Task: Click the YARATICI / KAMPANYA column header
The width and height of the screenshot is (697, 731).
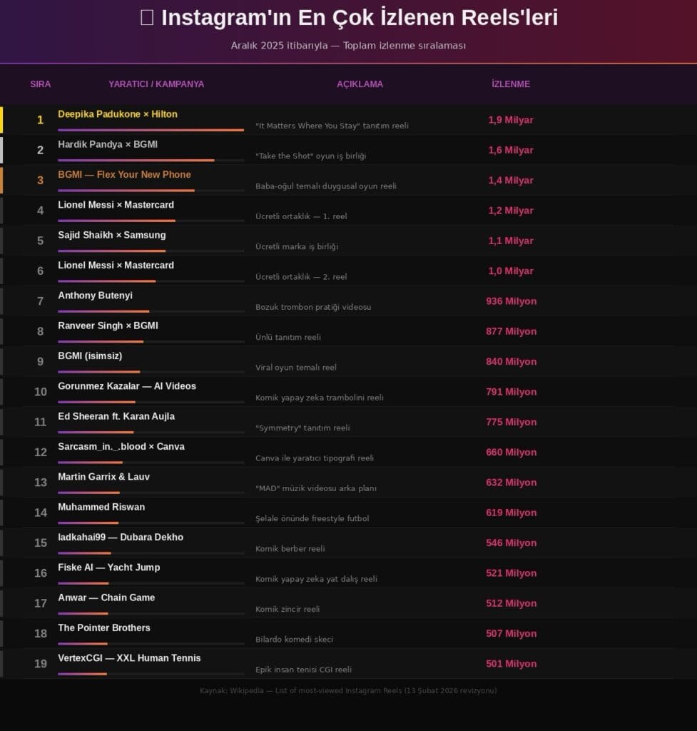Action: tap(156, 84)
